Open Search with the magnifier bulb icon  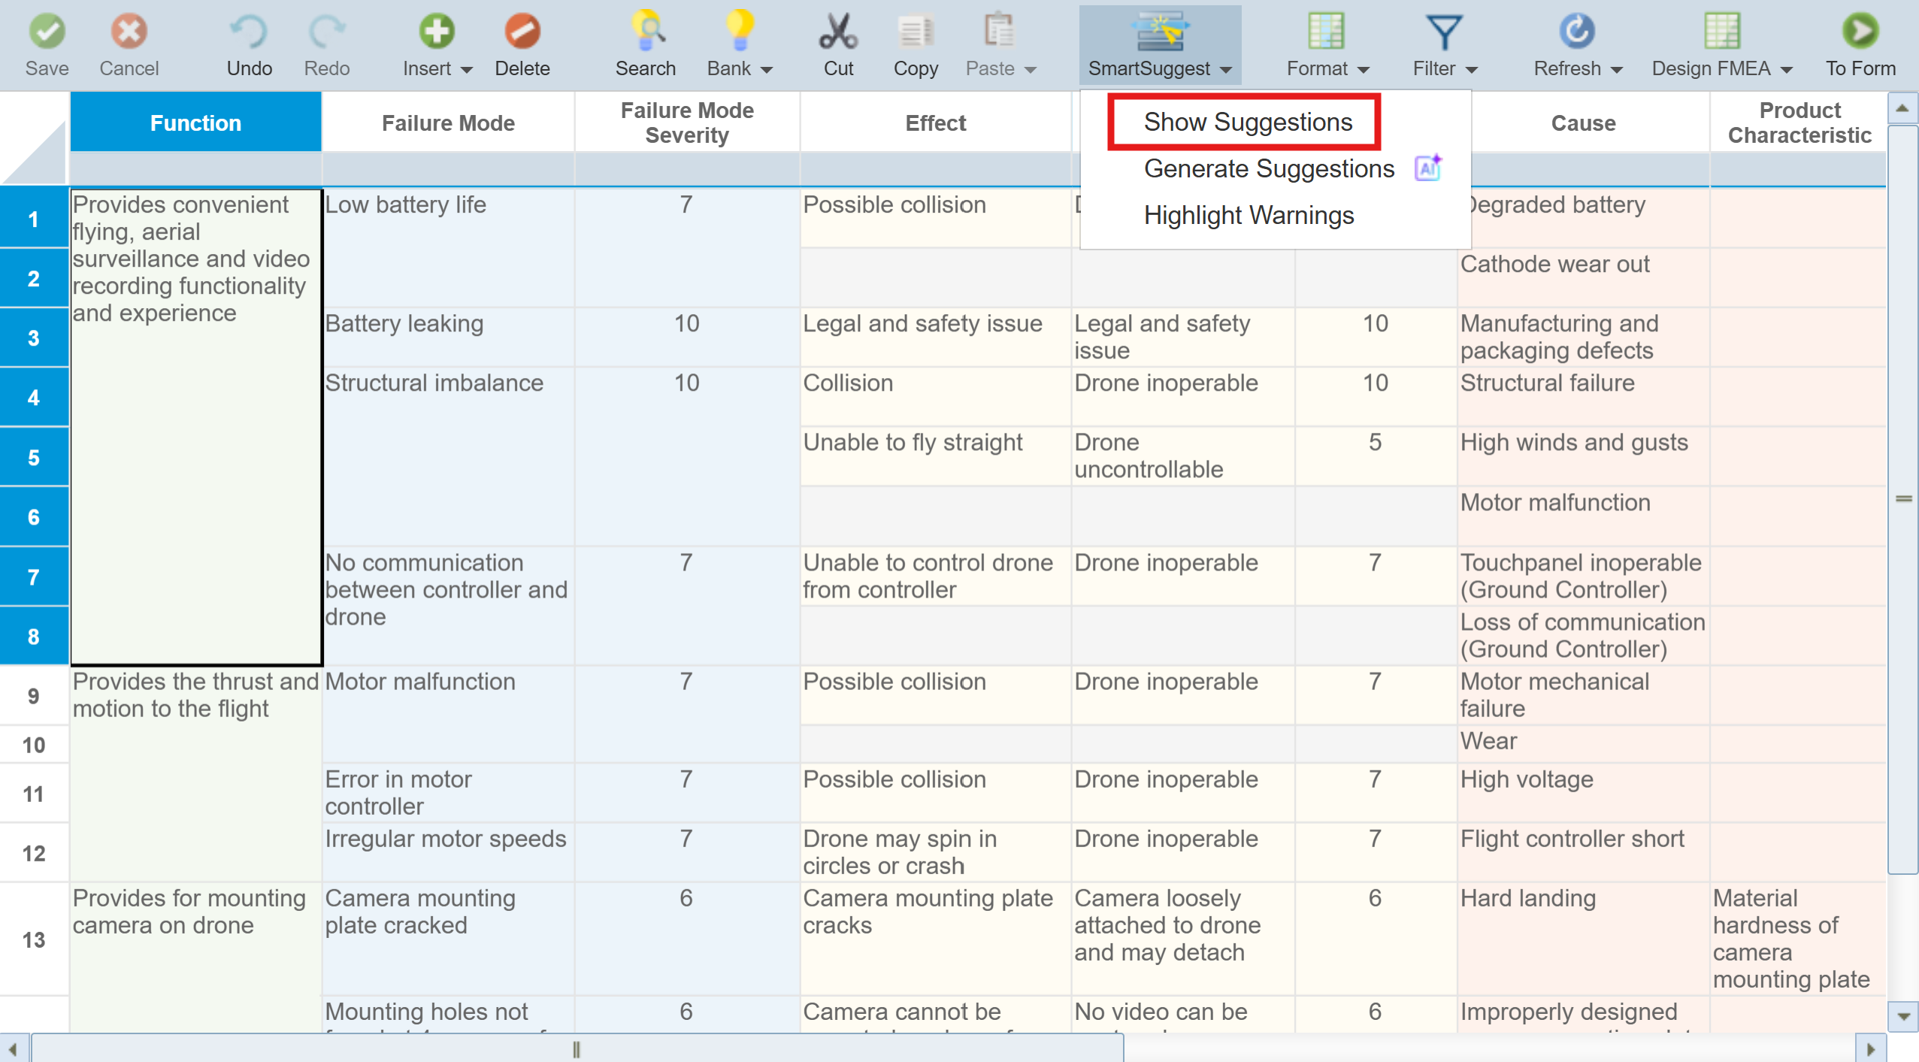(x=646, y=32)
